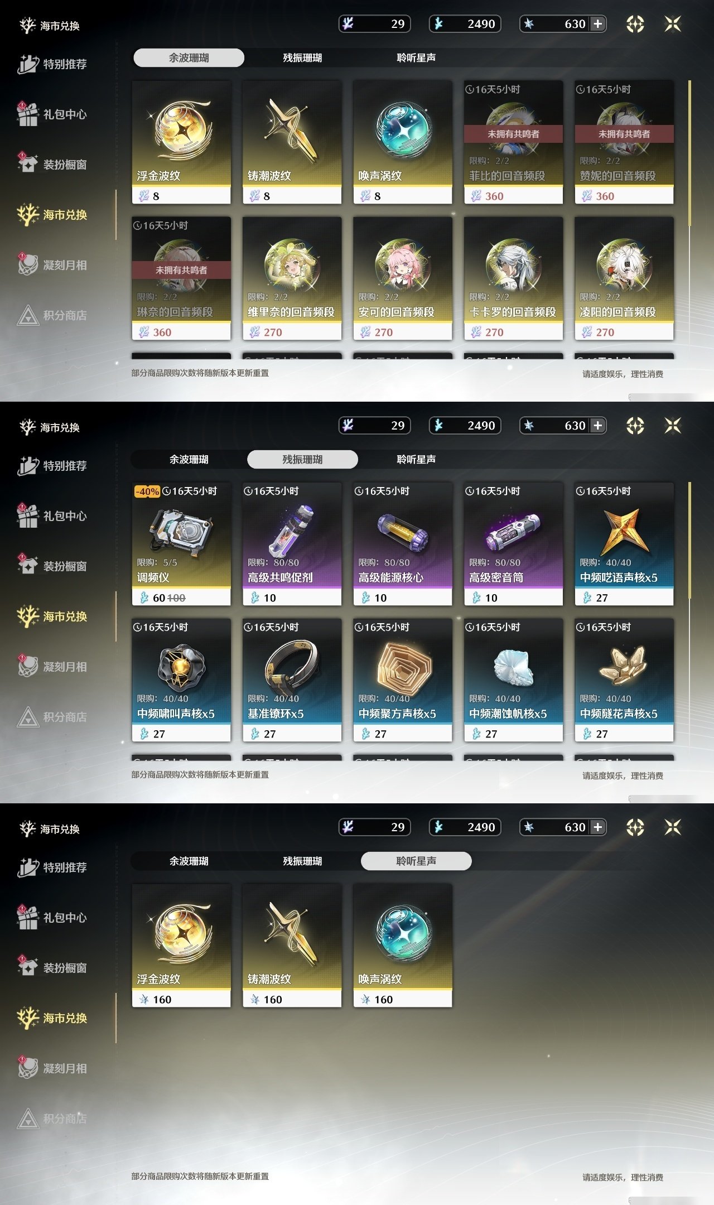
Task: Open the 基准镣环x5 ring item
Action: click(292, 680)
